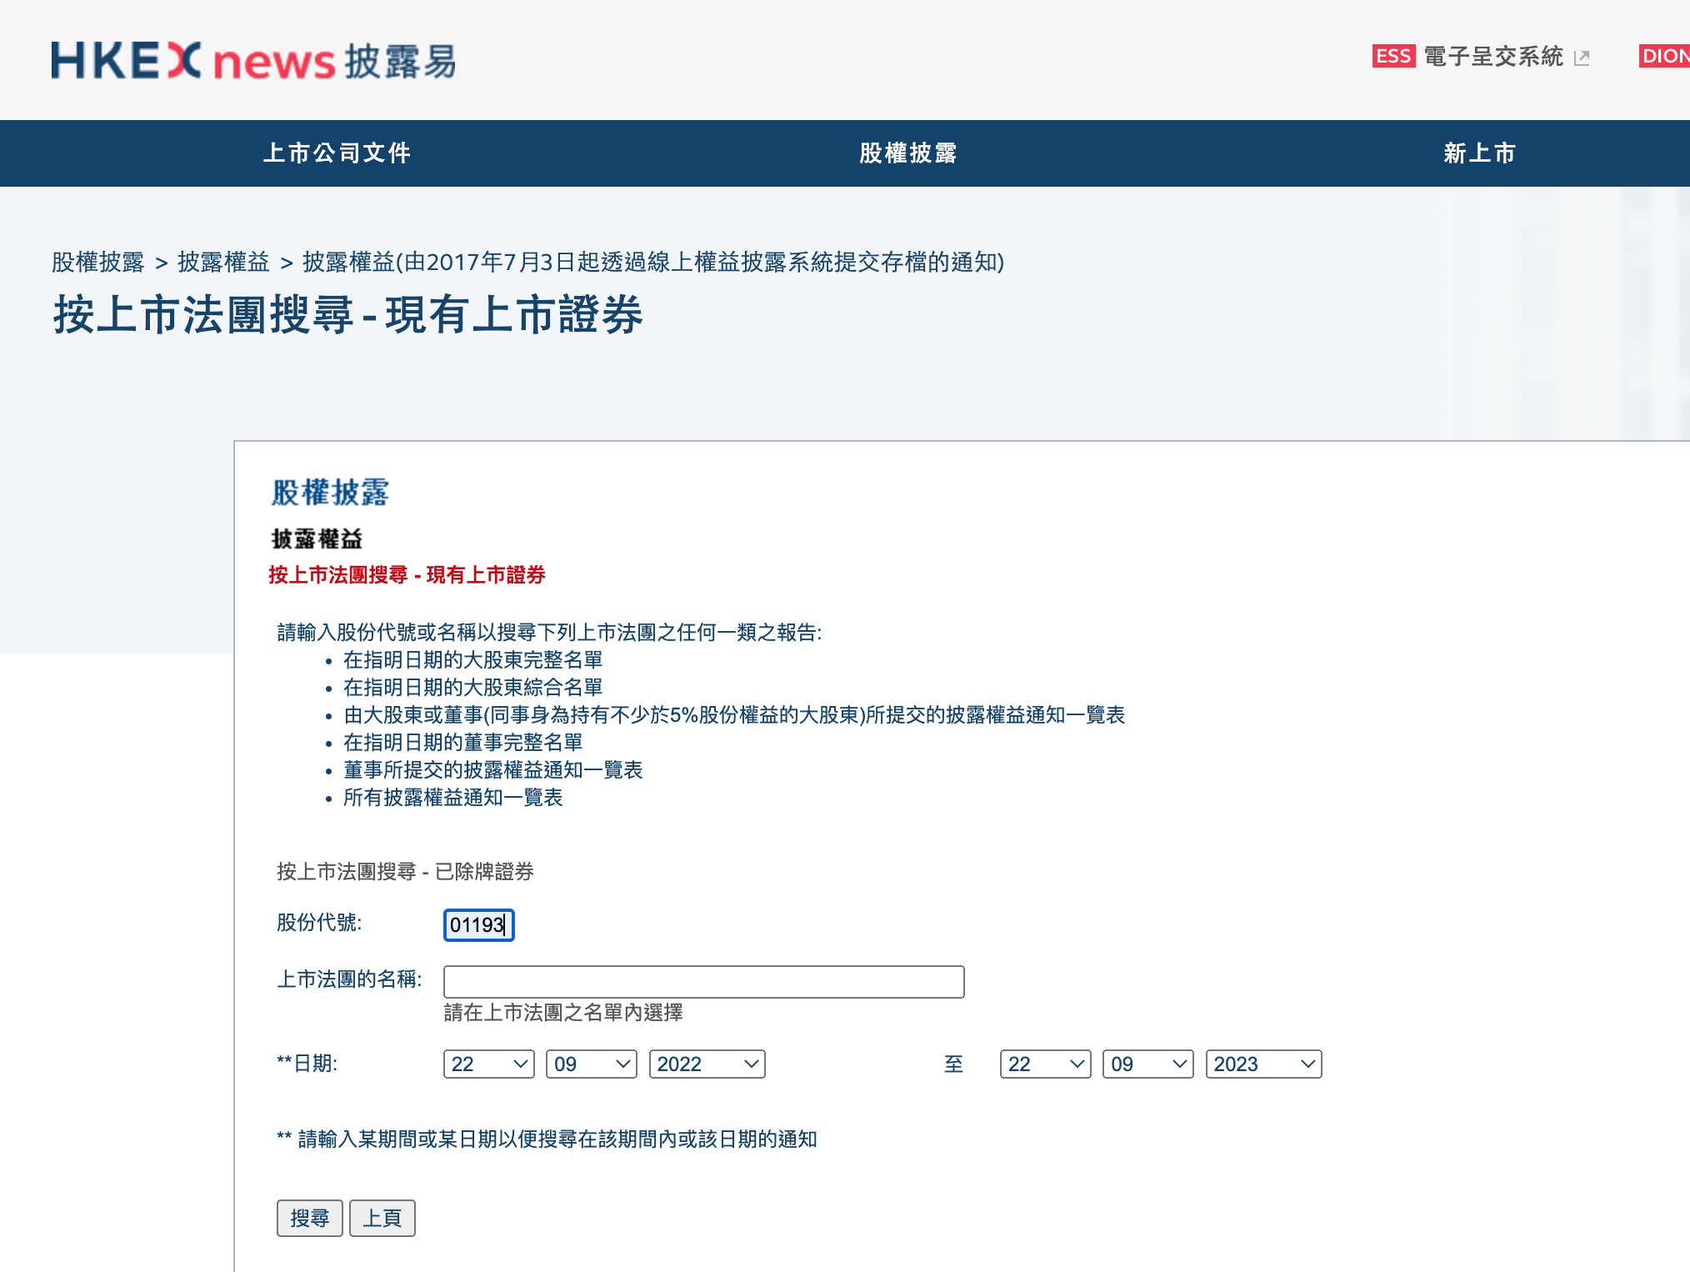Click the ESS red badge icon
This screenshot has height=1272, width=1690.
pyautogui.click(x=1392, y=56)
